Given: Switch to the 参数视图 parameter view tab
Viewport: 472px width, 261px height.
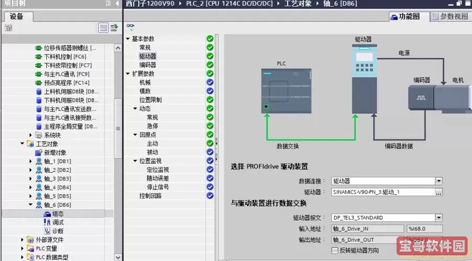Looking at the screenshot, I should (450, 17).
